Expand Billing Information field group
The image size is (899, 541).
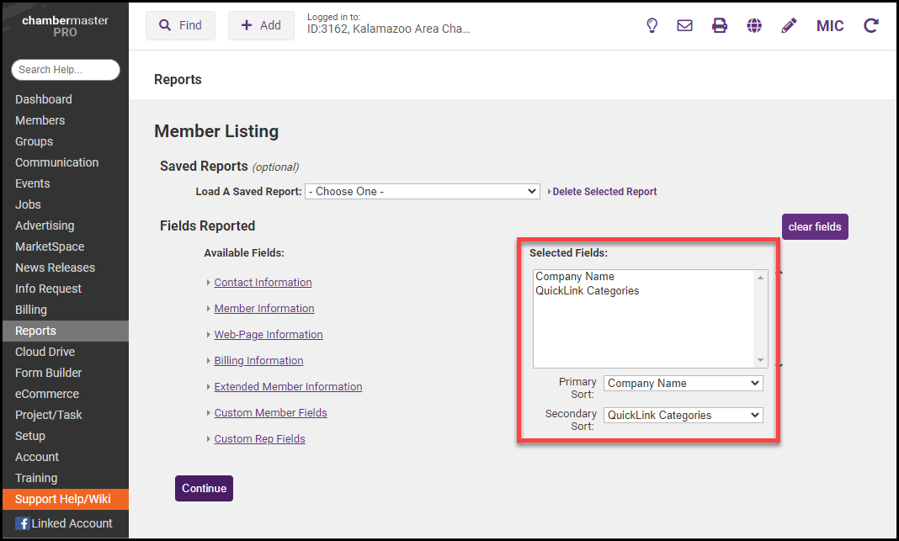click(258, 361)
